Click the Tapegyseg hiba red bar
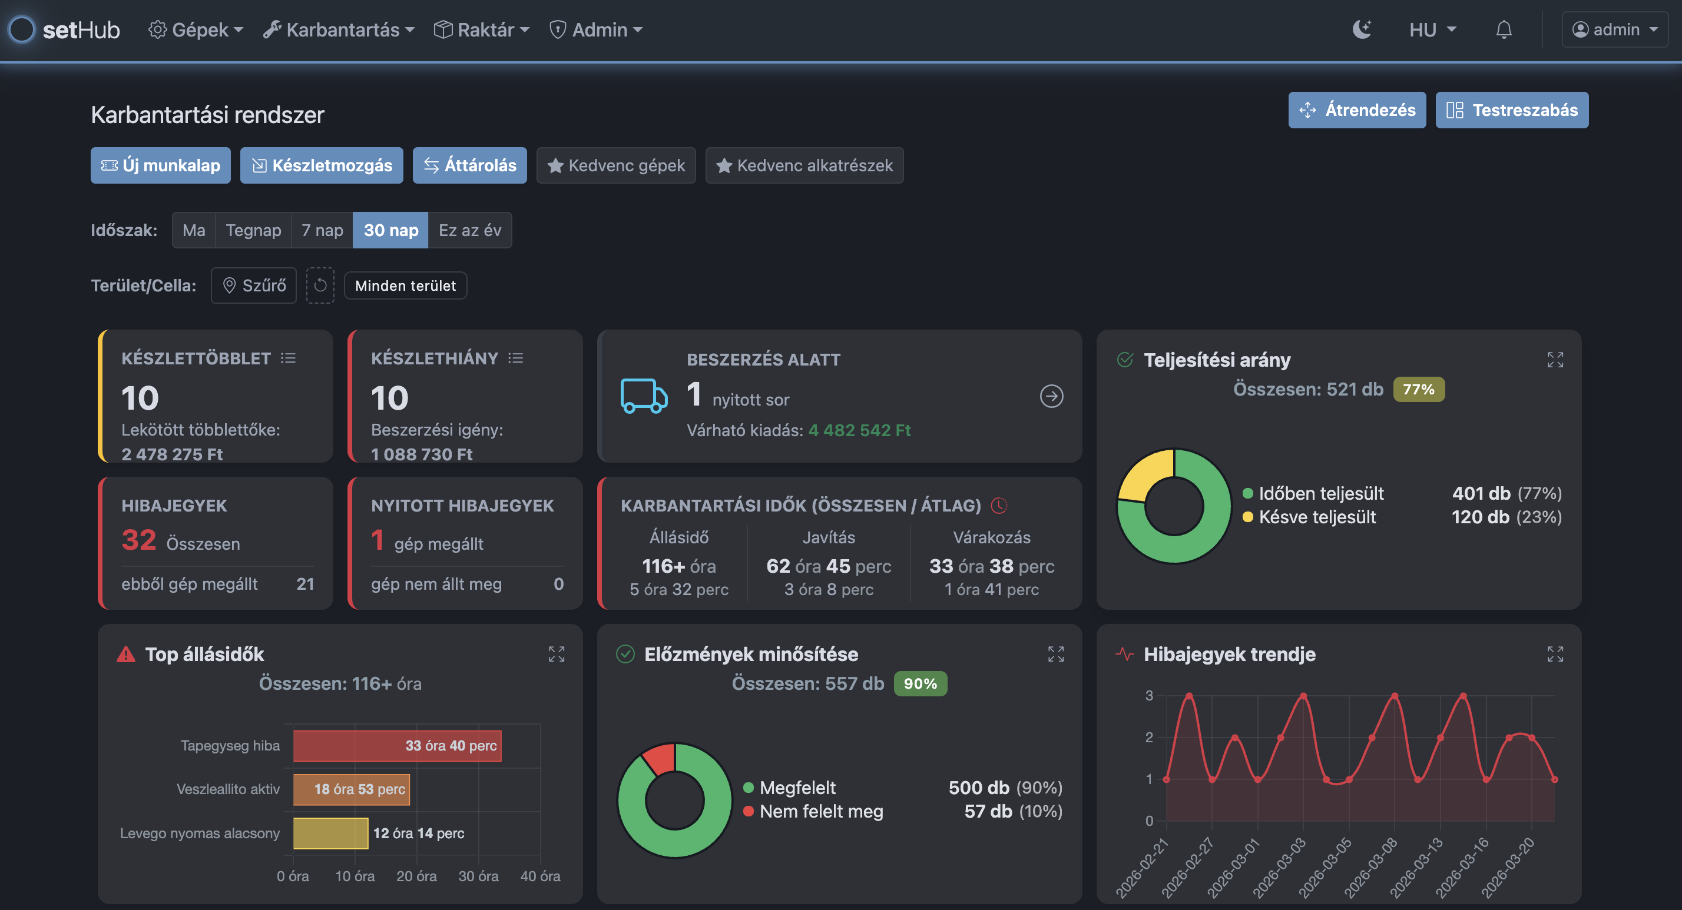Image resolution: width=1682 pixels, height=910 pixels. click(397, 746)
